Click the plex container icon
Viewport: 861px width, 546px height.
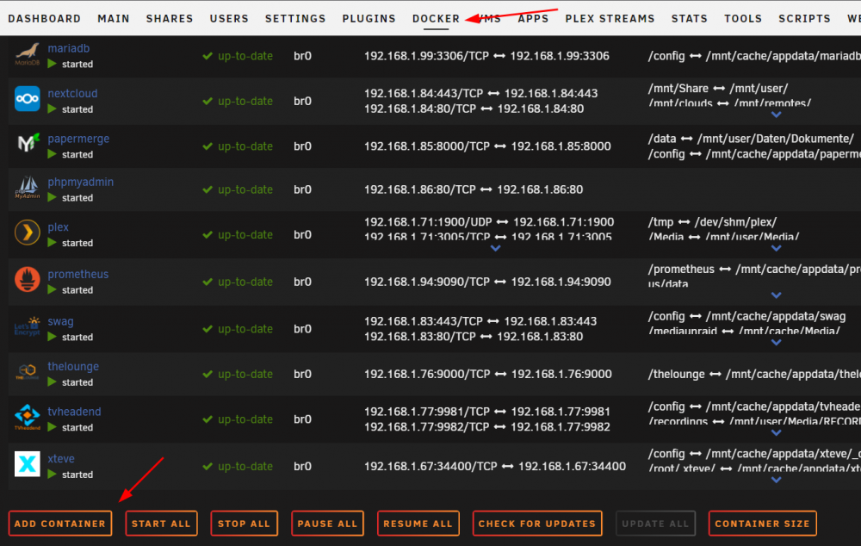[27, 233]
